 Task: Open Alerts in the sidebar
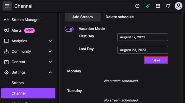point(17,30)
